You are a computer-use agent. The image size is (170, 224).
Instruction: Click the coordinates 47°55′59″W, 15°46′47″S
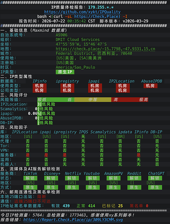81,44
